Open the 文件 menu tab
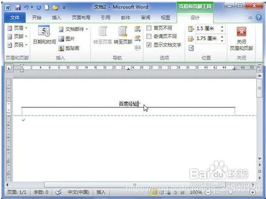This screenshot has height=199, width=266. tap(15, 18)
